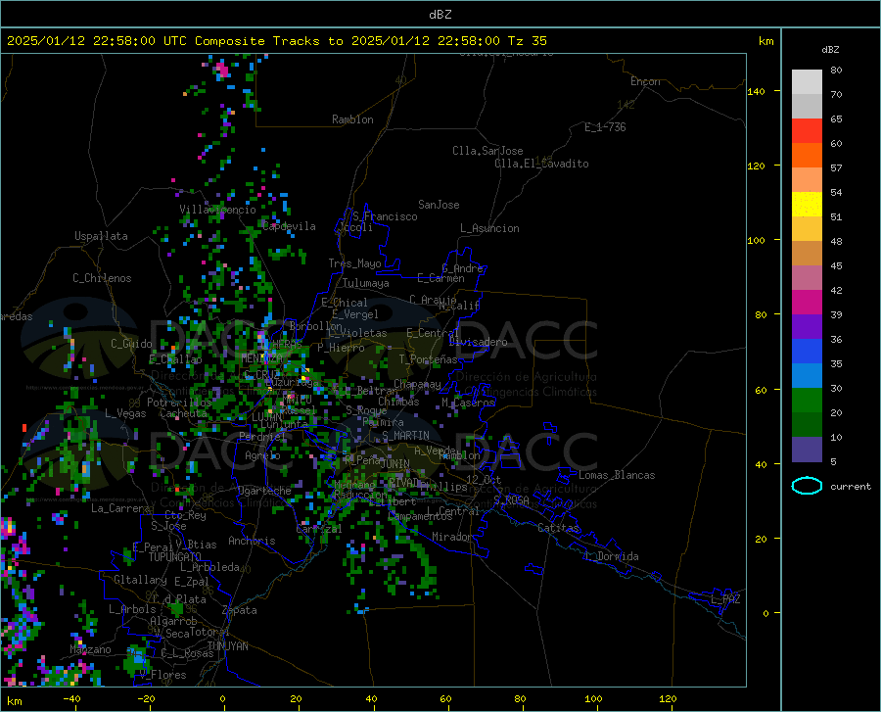
Task: Click the L_Vegas place label
Action: 125,413
